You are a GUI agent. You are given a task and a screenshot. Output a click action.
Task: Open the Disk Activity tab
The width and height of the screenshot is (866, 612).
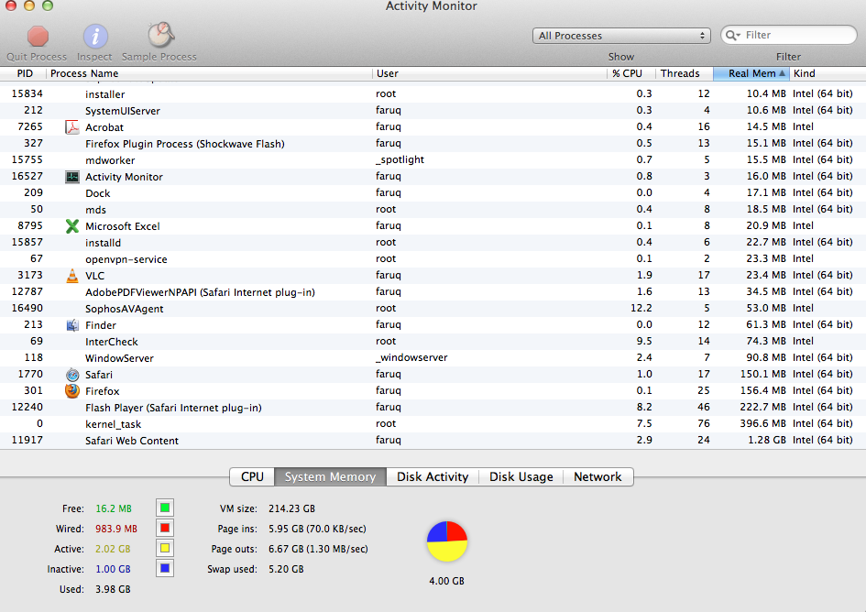(433, 476)
